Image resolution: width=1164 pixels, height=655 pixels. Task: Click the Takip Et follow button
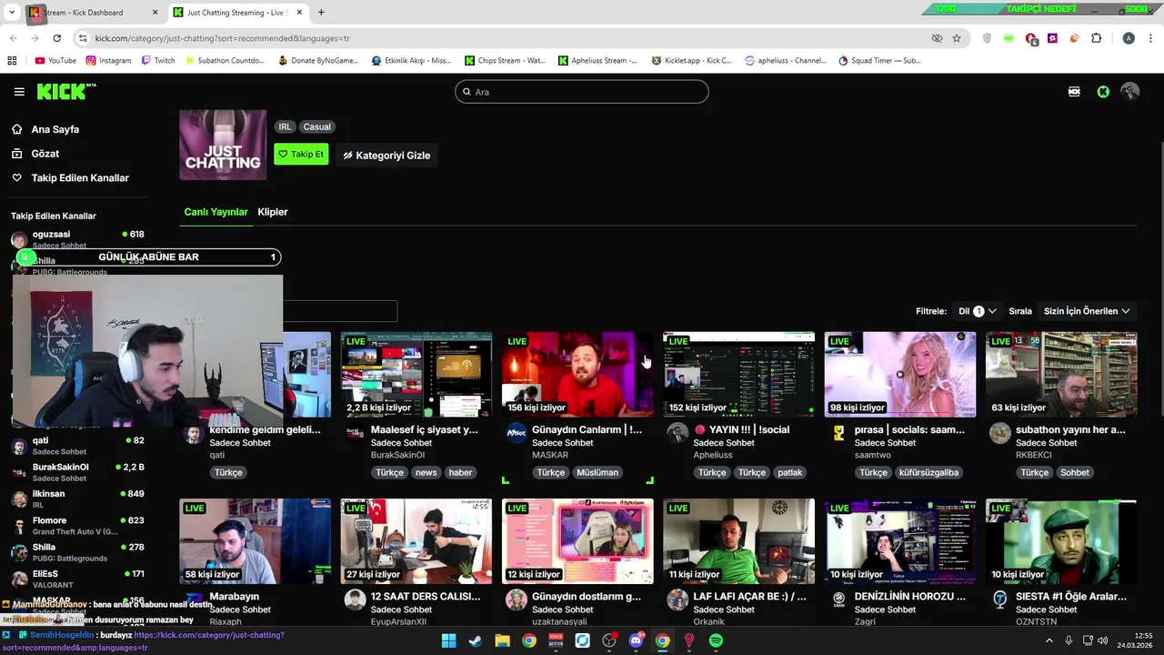pos(301,155)
